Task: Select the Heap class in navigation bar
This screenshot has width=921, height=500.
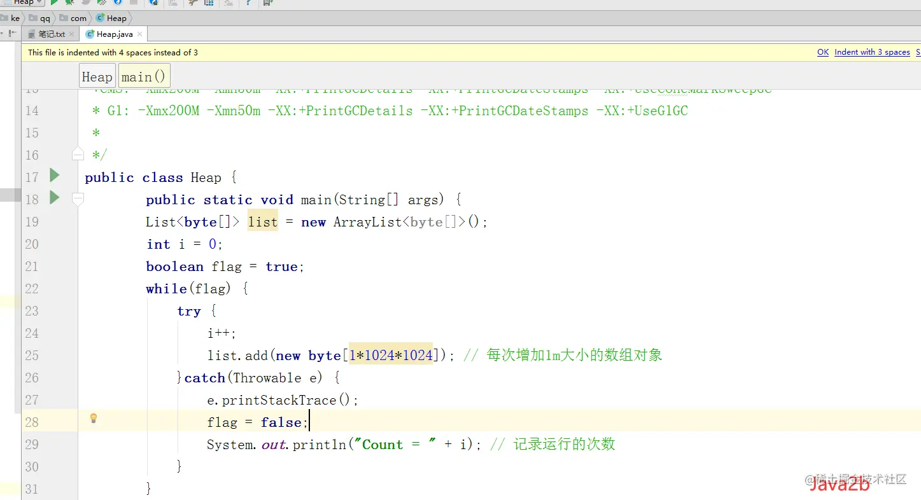Action: pyautogui.click(x=112, y=18)
